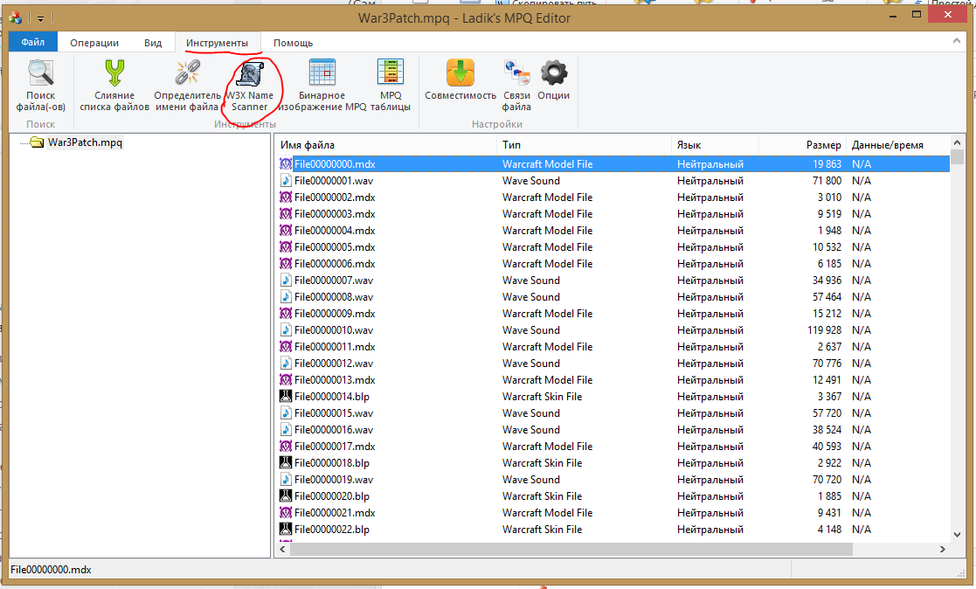Launch the W3X Name Scanner tool
The height and width of the screenshot is (589, 976).
click(x=250, y=85)
